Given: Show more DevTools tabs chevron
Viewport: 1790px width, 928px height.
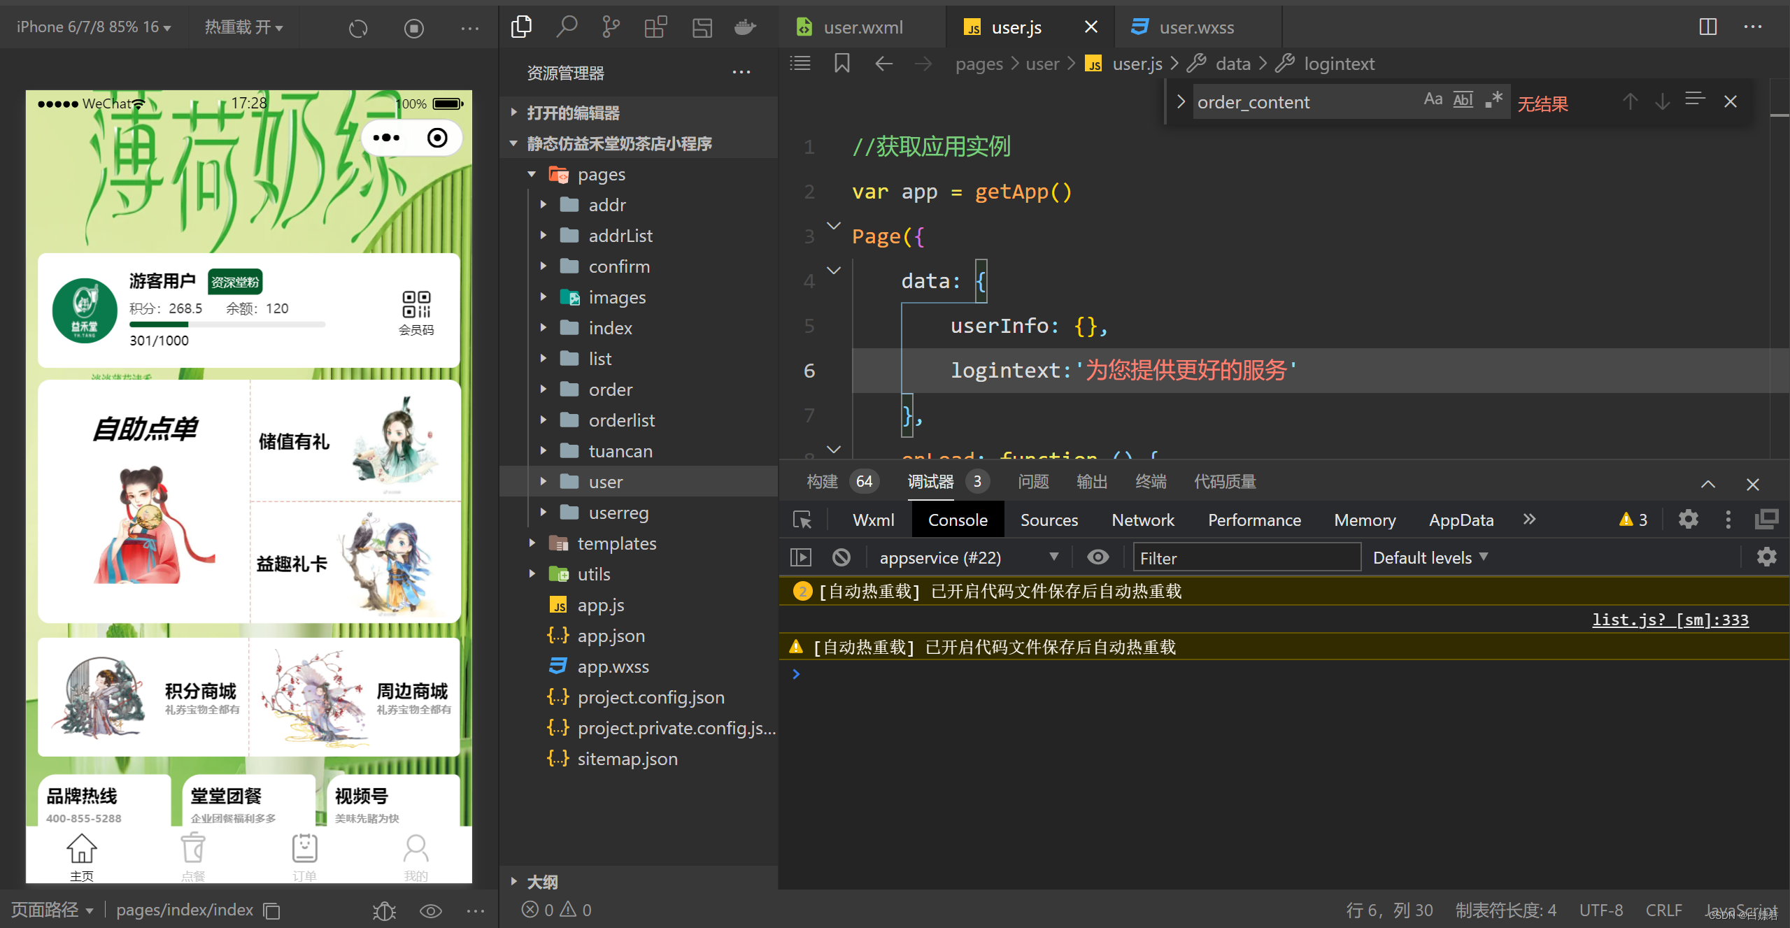Looking at the screenshot, I should [1530, 519].
